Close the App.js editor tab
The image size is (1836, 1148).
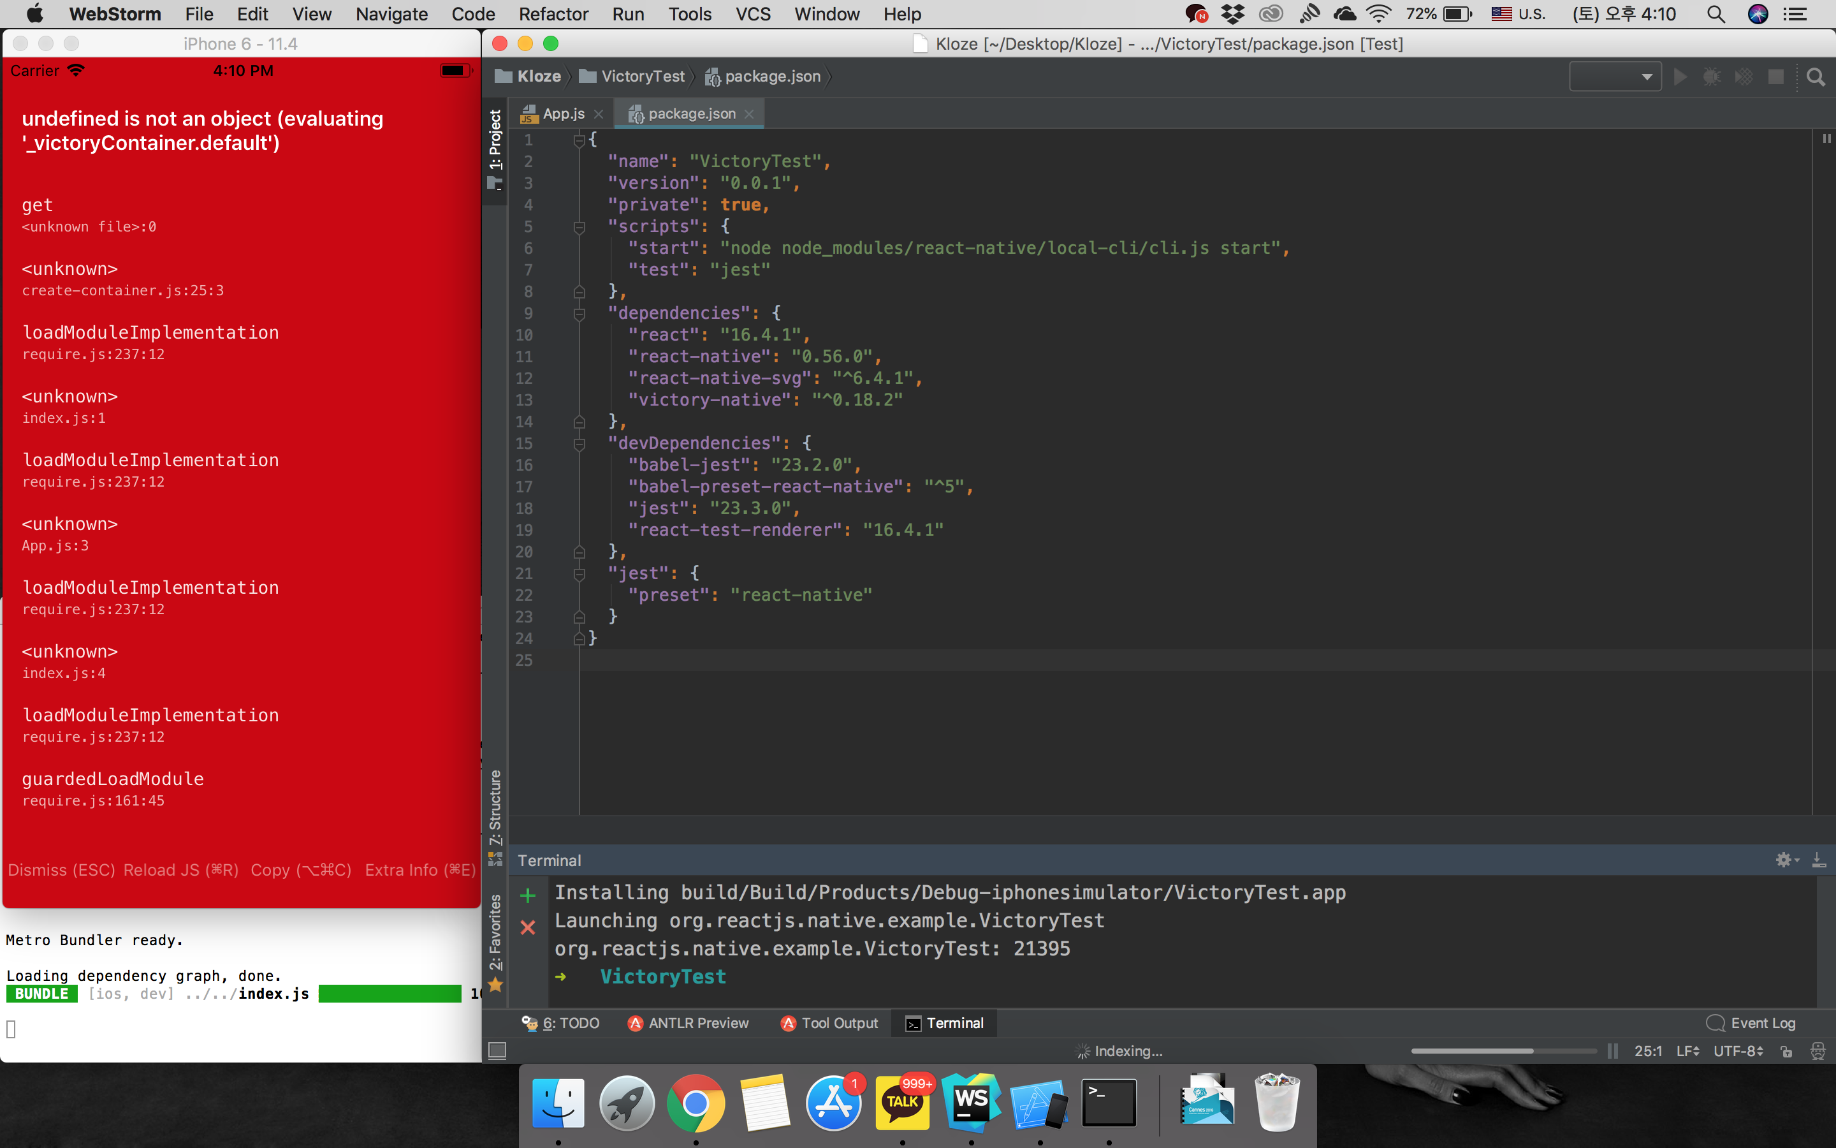point(599,114)
